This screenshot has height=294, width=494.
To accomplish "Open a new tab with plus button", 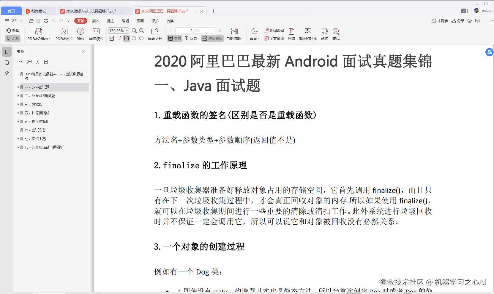I will (213, 11).
